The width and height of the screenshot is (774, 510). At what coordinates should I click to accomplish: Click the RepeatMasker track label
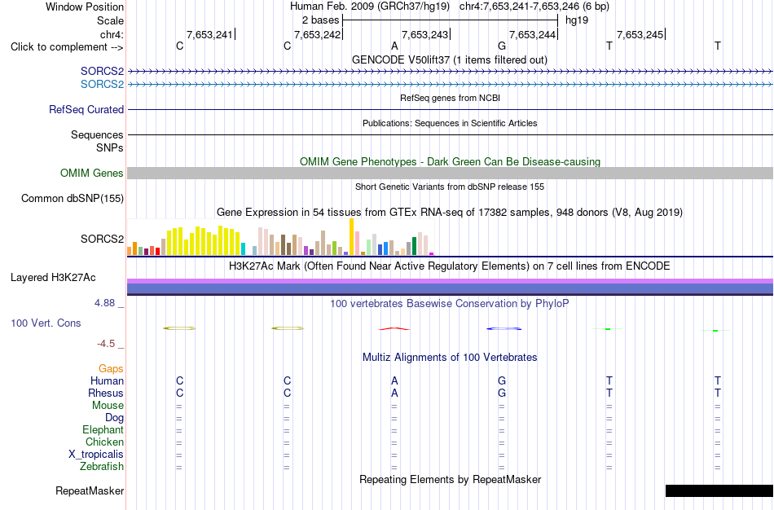pyautogui.click(x=90, y=490)
